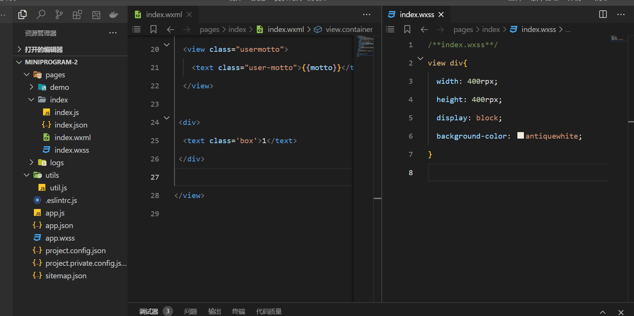Open the extensions blocks icon
Viewport: 634px width, 316px height.
[x=77, y=15]
